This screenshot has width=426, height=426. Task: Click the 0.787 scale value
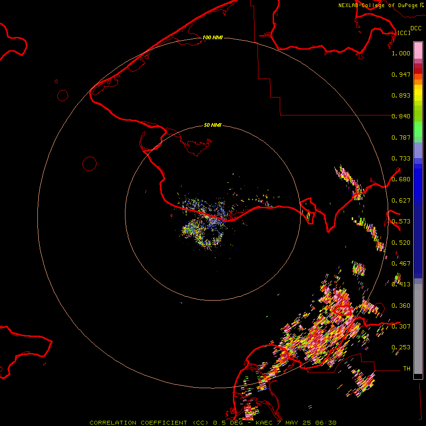(x=401, y=137)
